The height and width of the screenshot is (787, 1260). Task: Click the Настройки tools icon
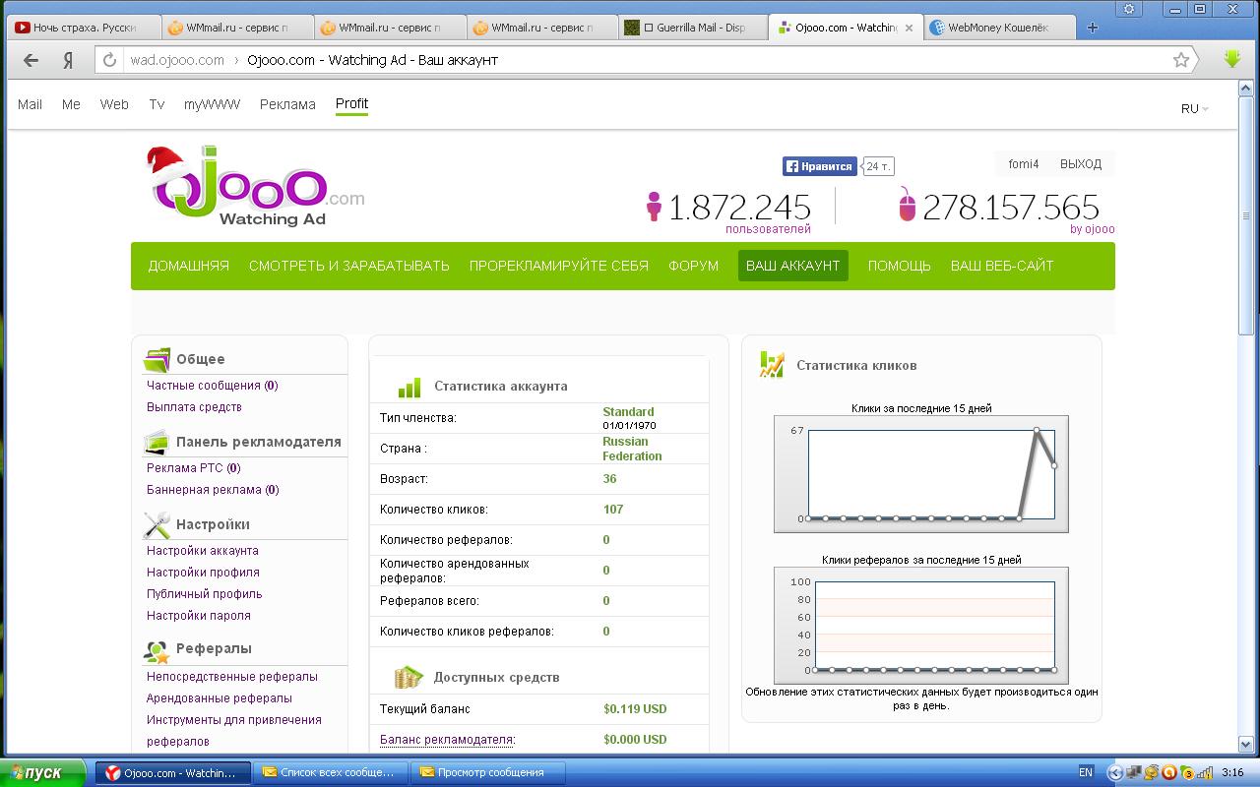[157, 524]
